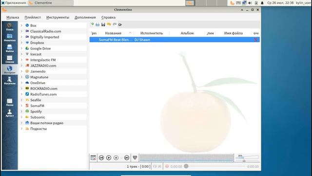This screenshot has width=312, height=176.
Task: Expand the ClassicalRadio.com node
Action: tap(21, 31)
